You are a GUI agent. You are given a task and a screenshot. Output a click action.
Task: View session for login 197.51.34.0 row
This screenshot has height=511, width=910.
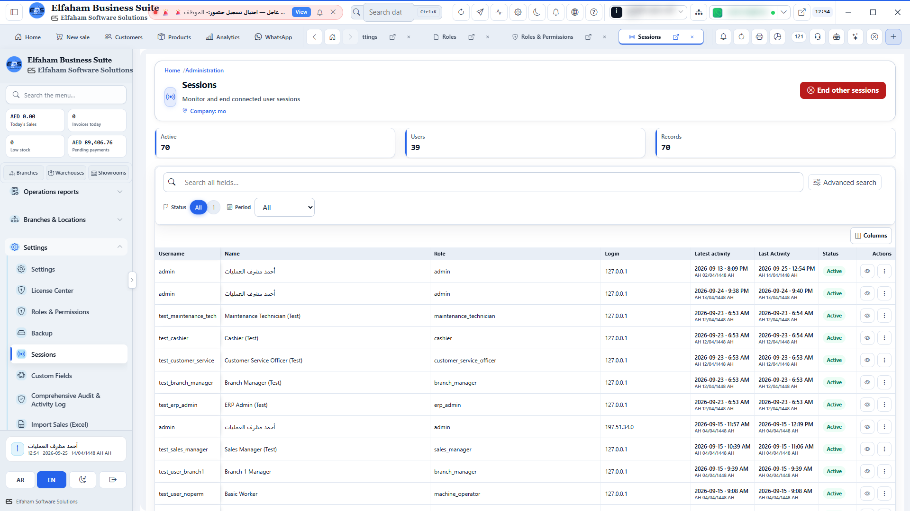867,427
